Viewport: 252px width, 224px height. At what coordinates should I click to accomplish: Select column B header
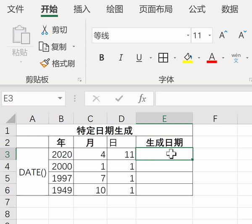pyautogui.click(x=61, y=118)
